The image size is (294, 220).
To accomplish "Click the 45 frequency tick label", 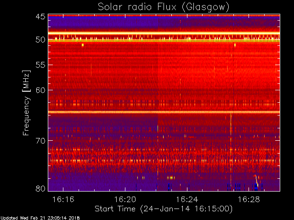I will click(x=40, y=17).
